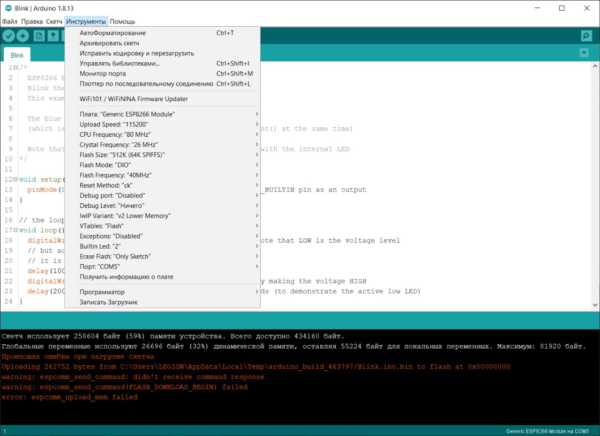Click the editor scrollbar up arrow
Image resolution: width=600 pixels, height=436 pixels.
(x=596, y=67)
